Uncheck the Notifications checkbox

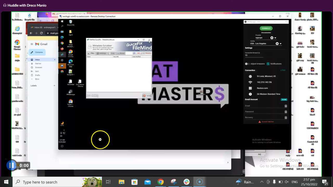268,64
